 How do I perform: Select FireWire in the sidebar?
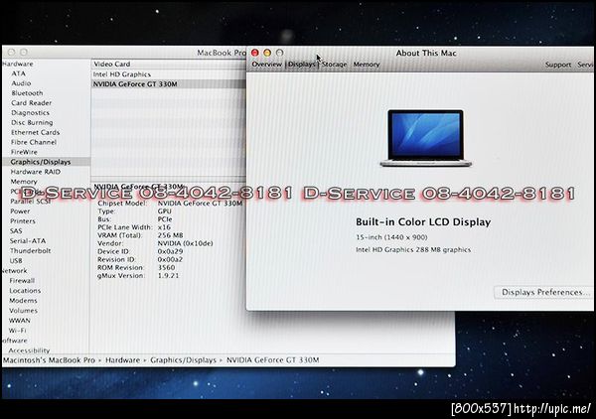point(24,152)
